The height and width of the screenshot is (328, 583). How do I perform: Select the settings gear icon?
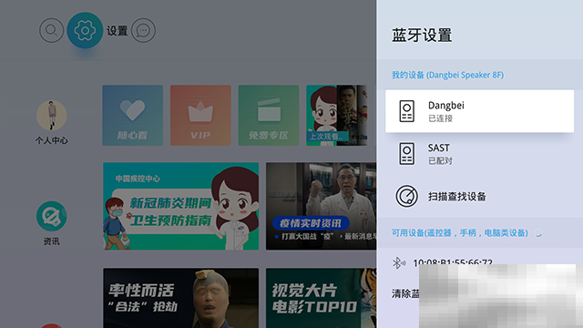coord(85,30)
